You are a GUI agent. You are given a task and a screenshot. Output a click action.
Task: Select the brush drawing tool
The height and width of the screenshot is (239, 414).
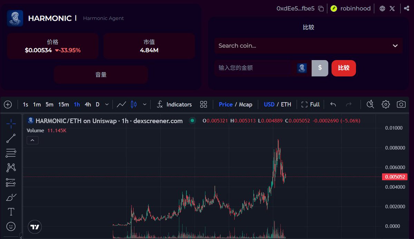click(x=11, y=197)
